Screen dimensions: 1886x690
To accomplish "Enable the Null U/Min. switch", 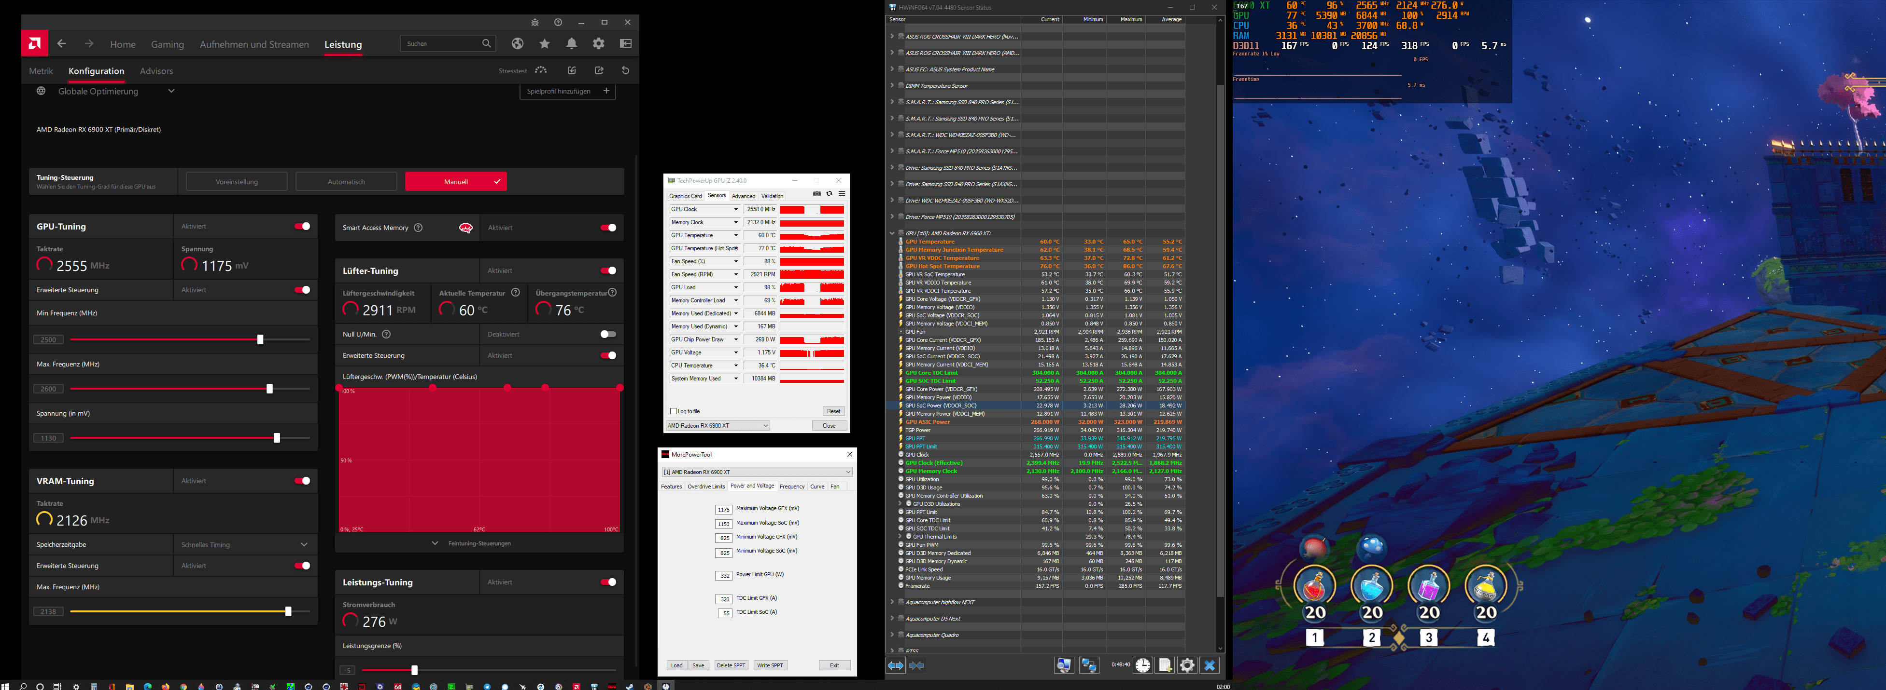I will tap(608, 334).
